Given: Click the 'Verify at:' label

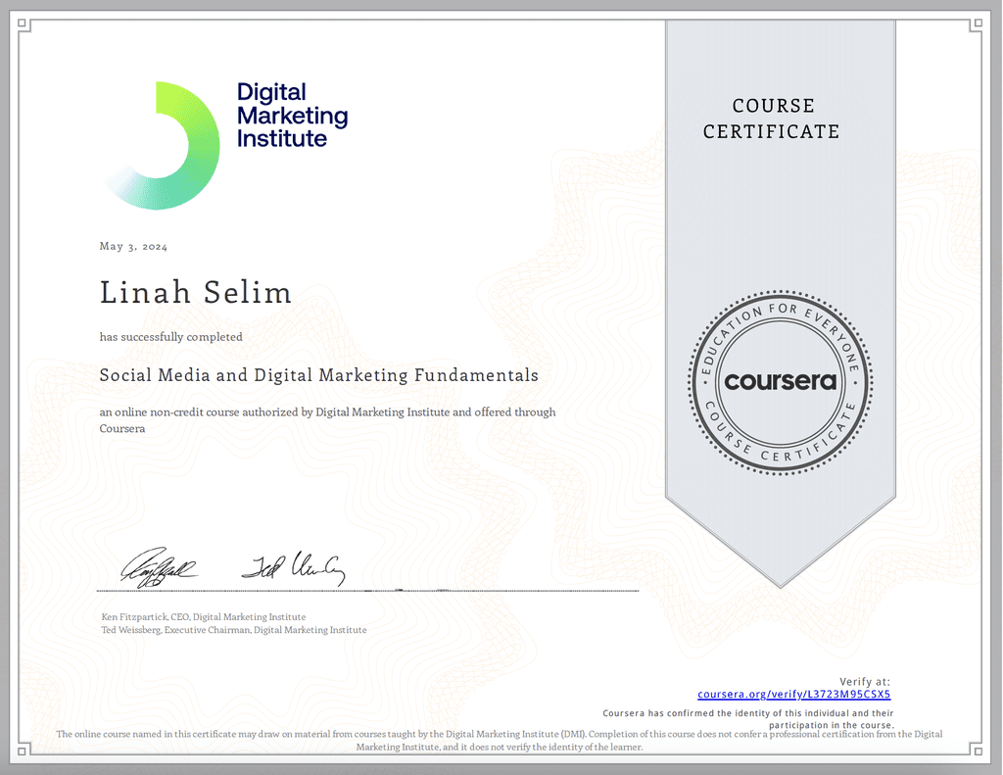Looking at the screenshot, I should [865, 682].
